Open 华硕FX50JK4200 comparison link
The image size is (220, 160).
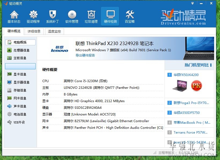tap(186, 75)
